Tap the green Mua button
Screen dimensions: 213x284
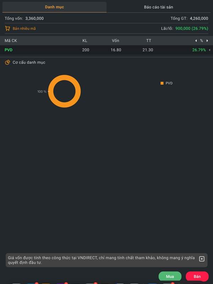[170, 276]
